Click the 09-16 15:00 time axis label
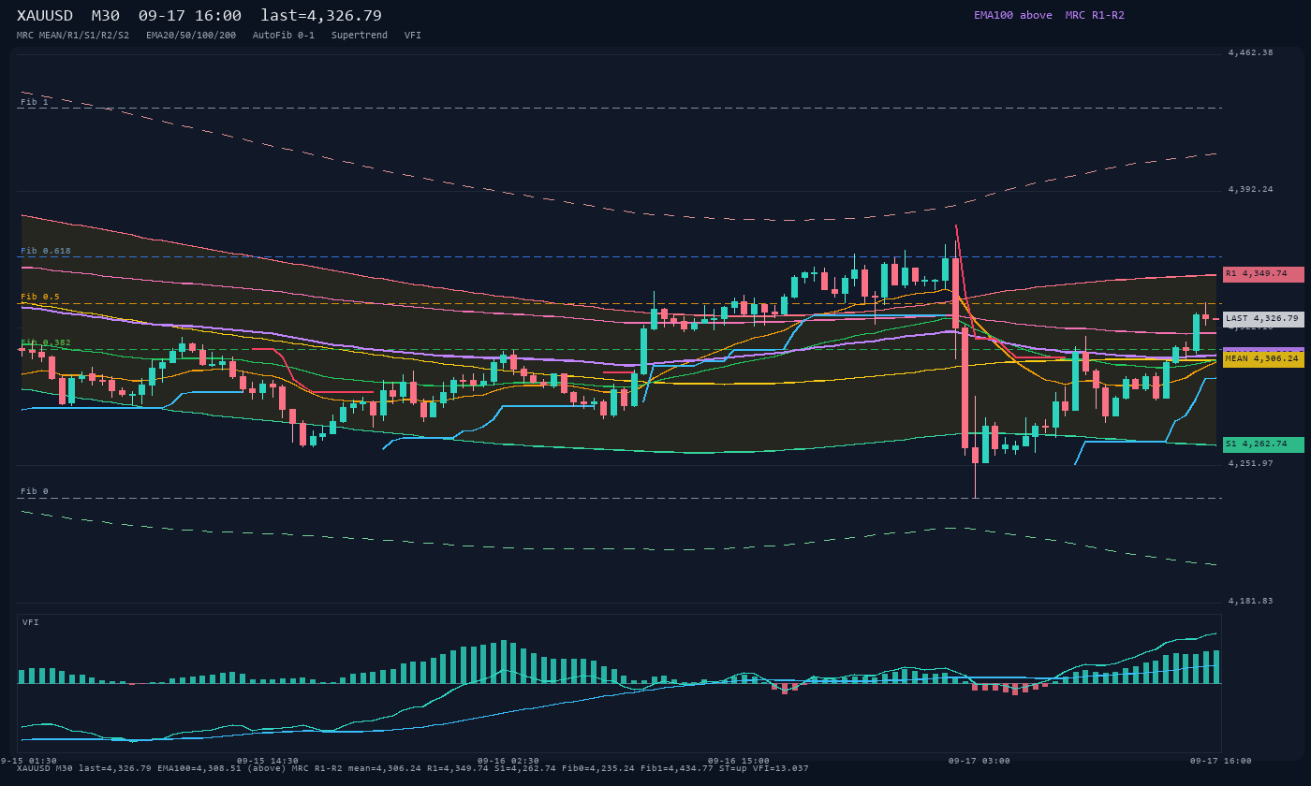This screenshot has height=786, width=1311. [x=739, y=761]
